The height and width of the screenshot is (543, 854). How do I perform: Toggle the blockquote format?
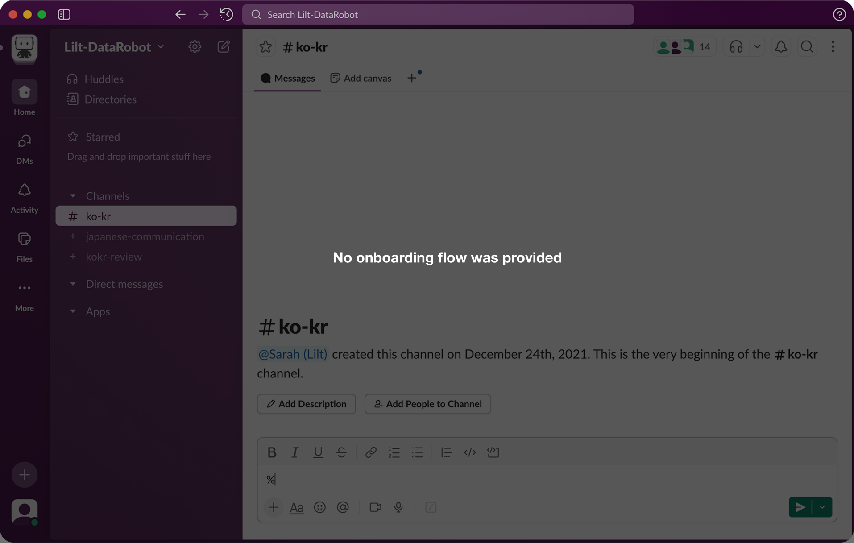(x=446, y=452)
